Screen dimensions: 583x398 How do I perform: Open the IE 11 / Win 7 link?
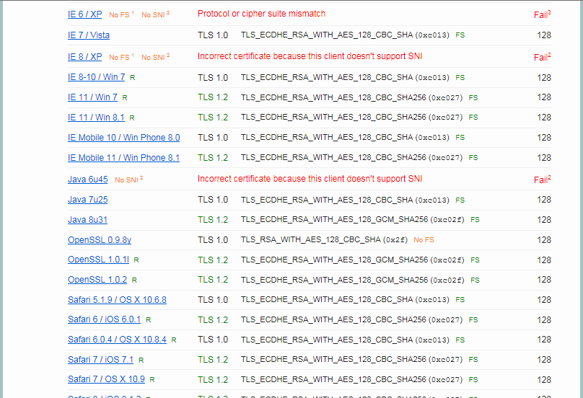92,97
